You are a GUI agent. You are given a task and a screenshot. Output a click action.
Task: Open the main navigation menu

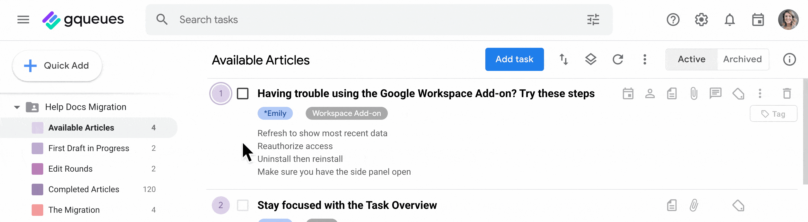pos(23,20)
